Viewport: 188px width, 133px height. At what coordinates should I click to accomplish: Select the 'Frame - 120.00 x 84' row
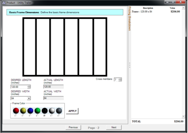(x=156, y=11)
